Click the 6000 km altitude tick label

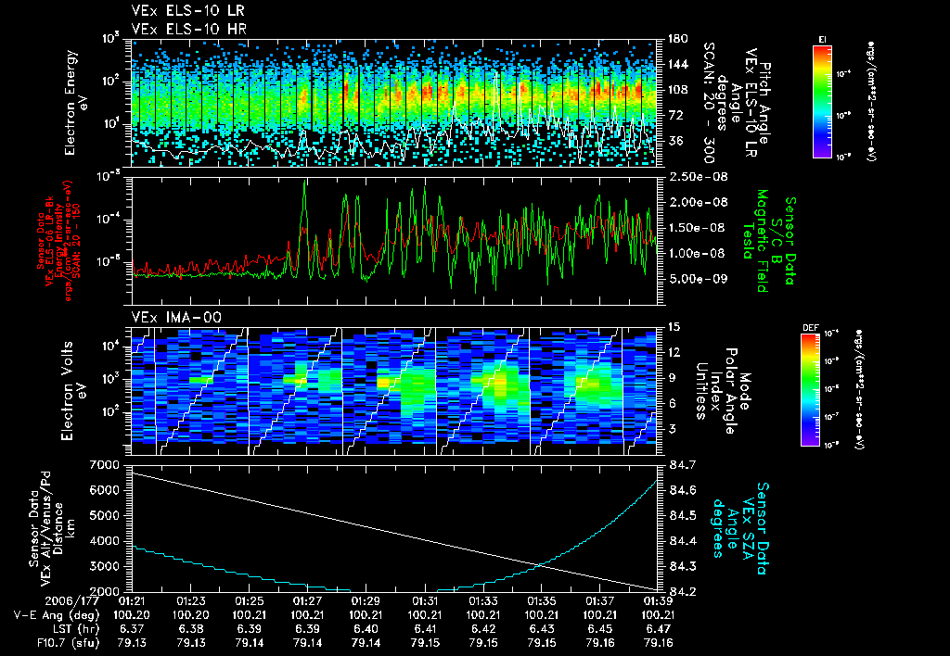pyautogui.click(x=105, y=490)
